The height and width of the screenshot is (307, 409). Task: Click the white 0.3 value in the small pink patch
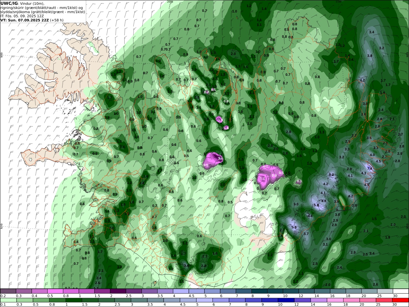(299, 181)
